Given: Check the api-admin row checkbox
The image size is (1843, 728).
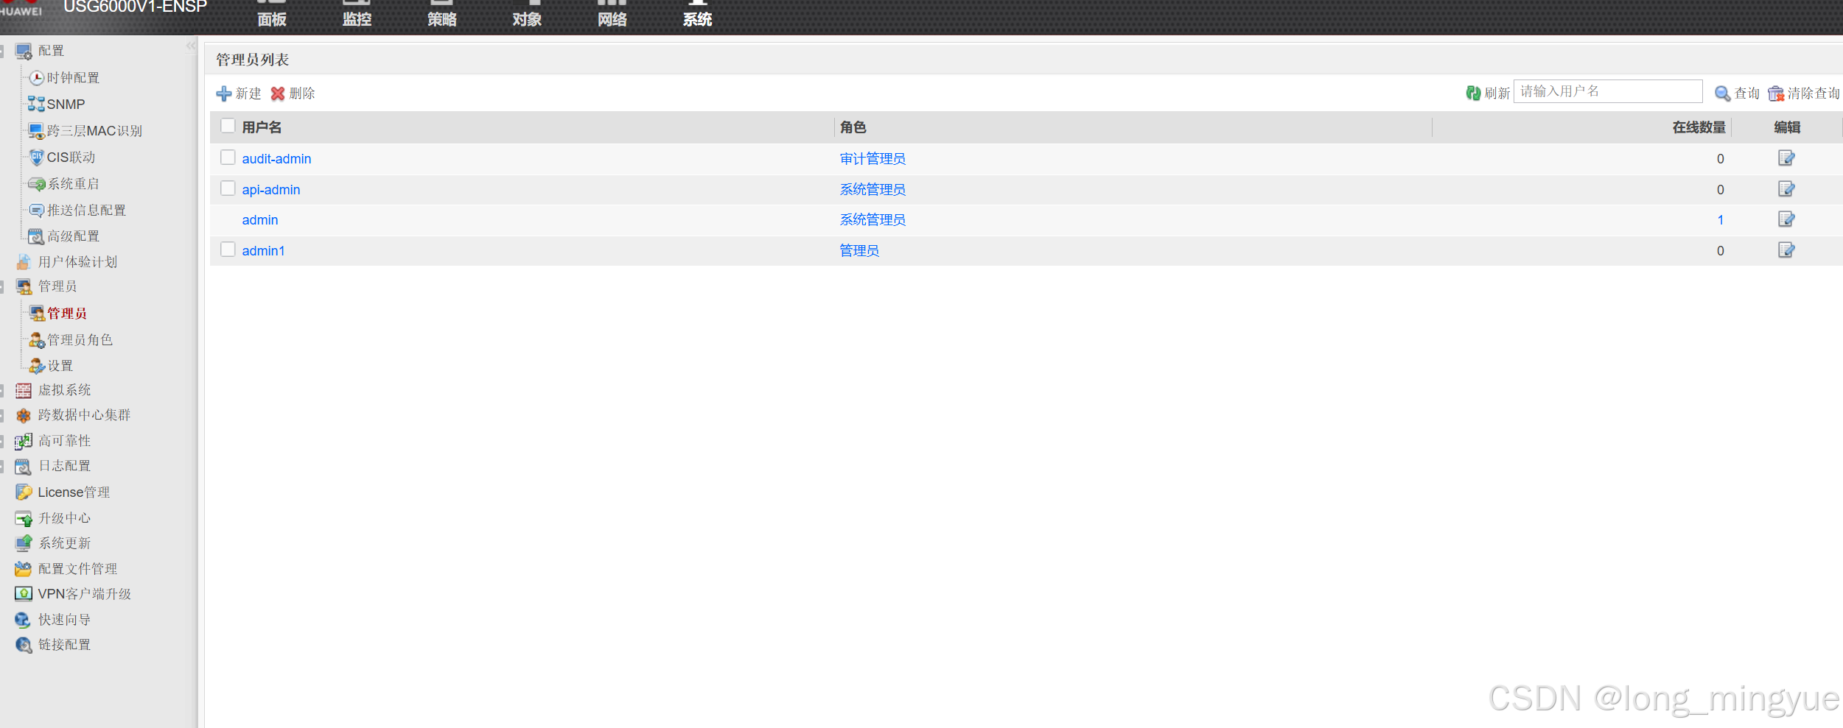Looking at the screenshot, I should [228, 188].
